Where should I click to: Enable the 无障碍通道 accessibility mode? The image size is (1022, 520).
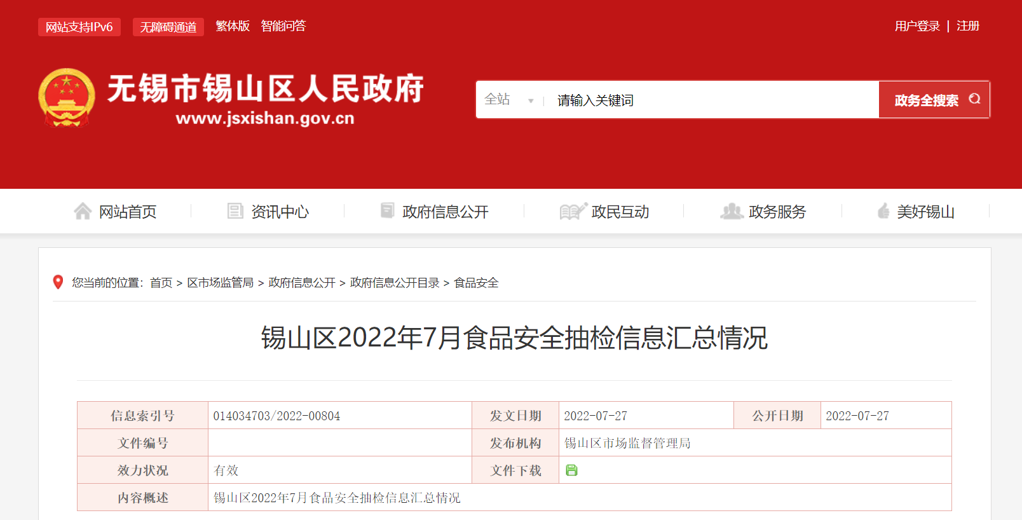pos(168,27)
